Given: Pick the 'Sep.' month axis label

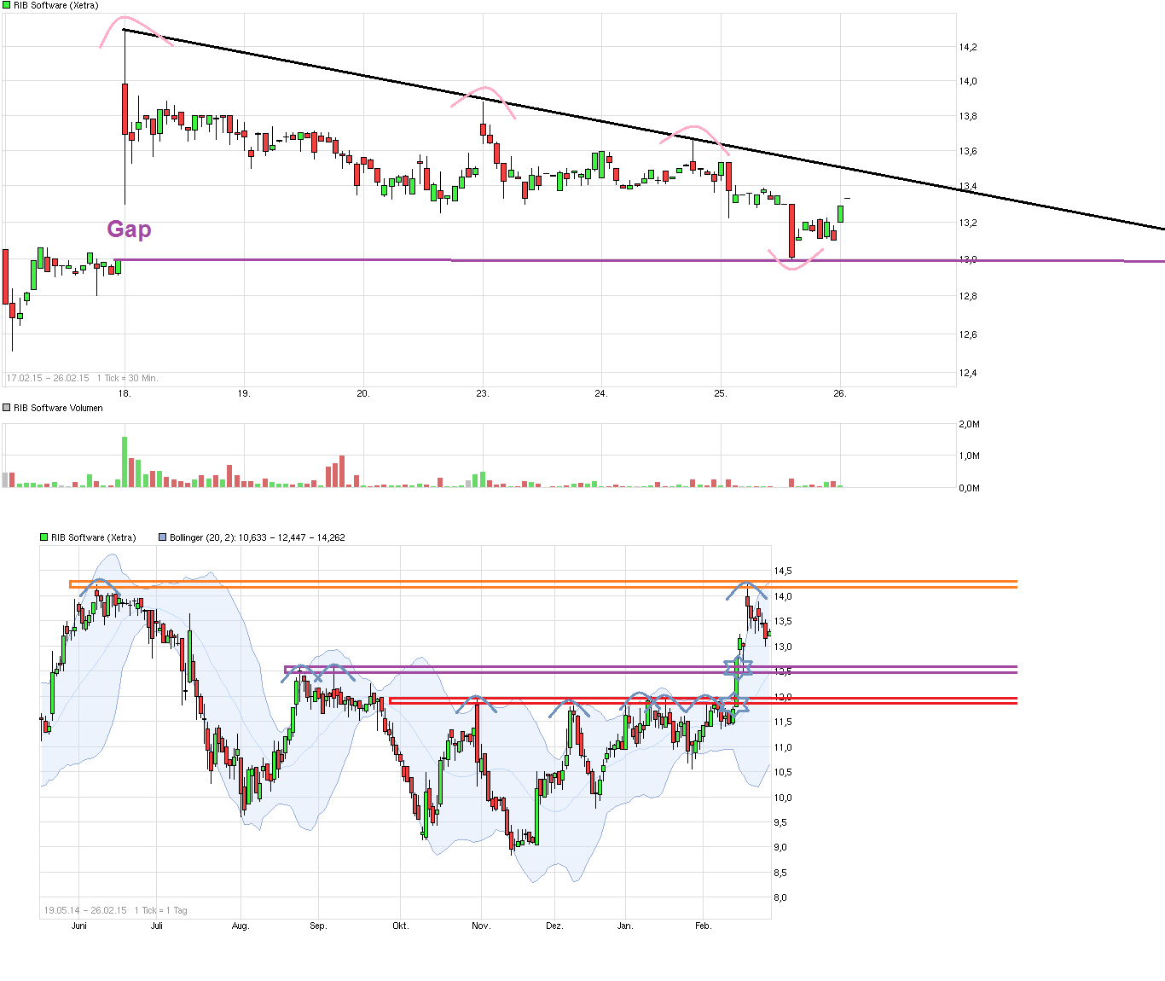Looking at the screenshot, I should 318,926.
